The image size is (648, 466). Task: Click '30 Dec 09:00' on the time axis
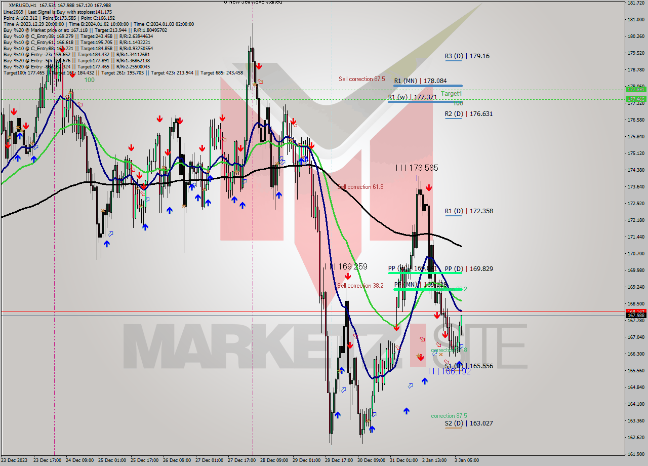click(x=372, y=460)
